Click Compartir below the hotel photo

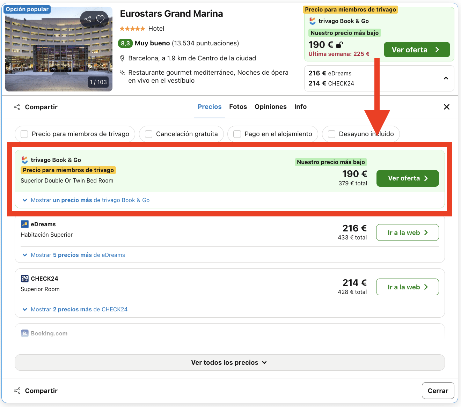[36, 107]
